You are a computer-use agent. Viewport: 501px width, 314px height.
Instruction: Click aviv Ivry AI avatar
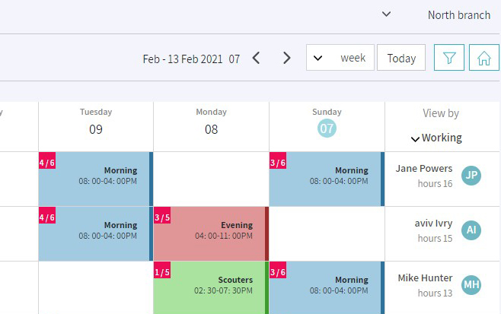click(471, 230)
